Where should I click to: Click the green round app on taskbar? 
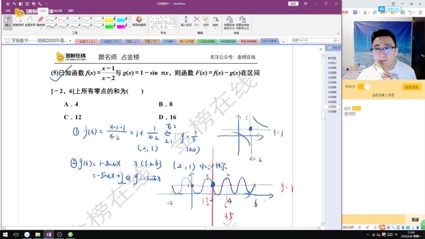coord(70,234)
